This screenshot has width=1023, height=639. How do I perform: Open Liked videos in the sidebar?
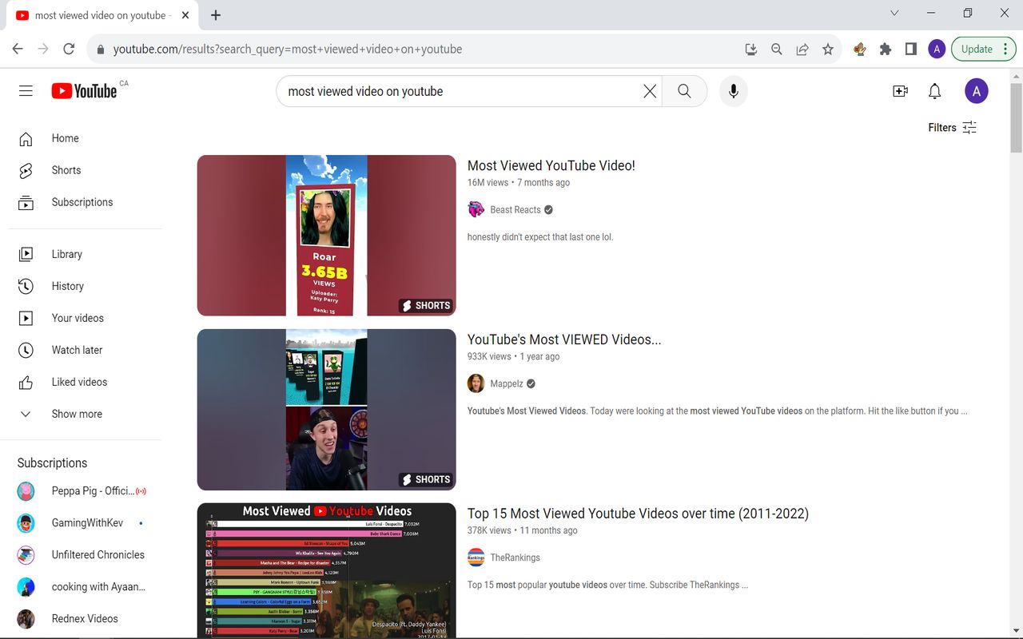click(79, 382)
